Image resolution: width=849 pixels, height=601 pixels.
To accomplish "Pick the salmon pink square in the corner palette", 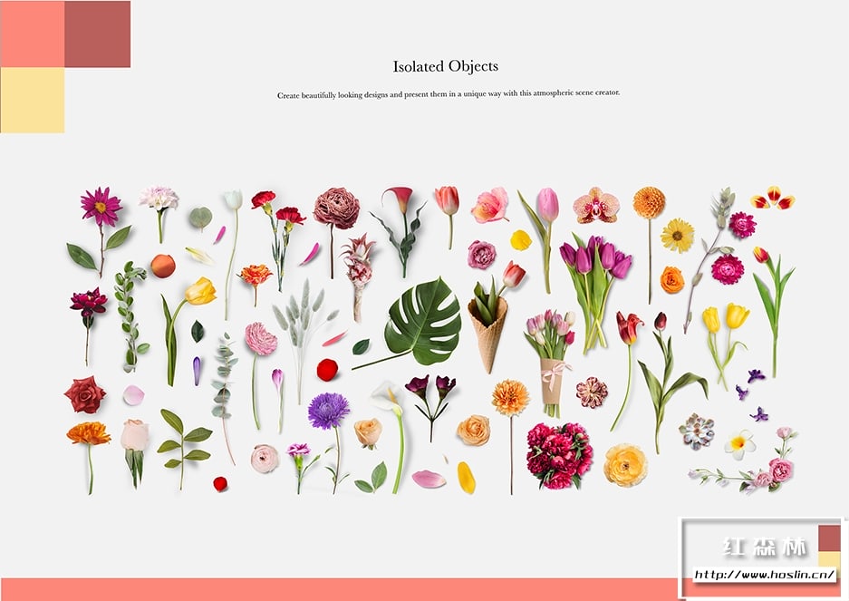I will 33,34.
